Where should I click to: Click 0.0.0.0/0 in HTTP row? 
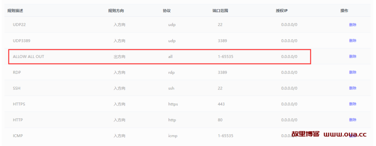tap(289, 120)
